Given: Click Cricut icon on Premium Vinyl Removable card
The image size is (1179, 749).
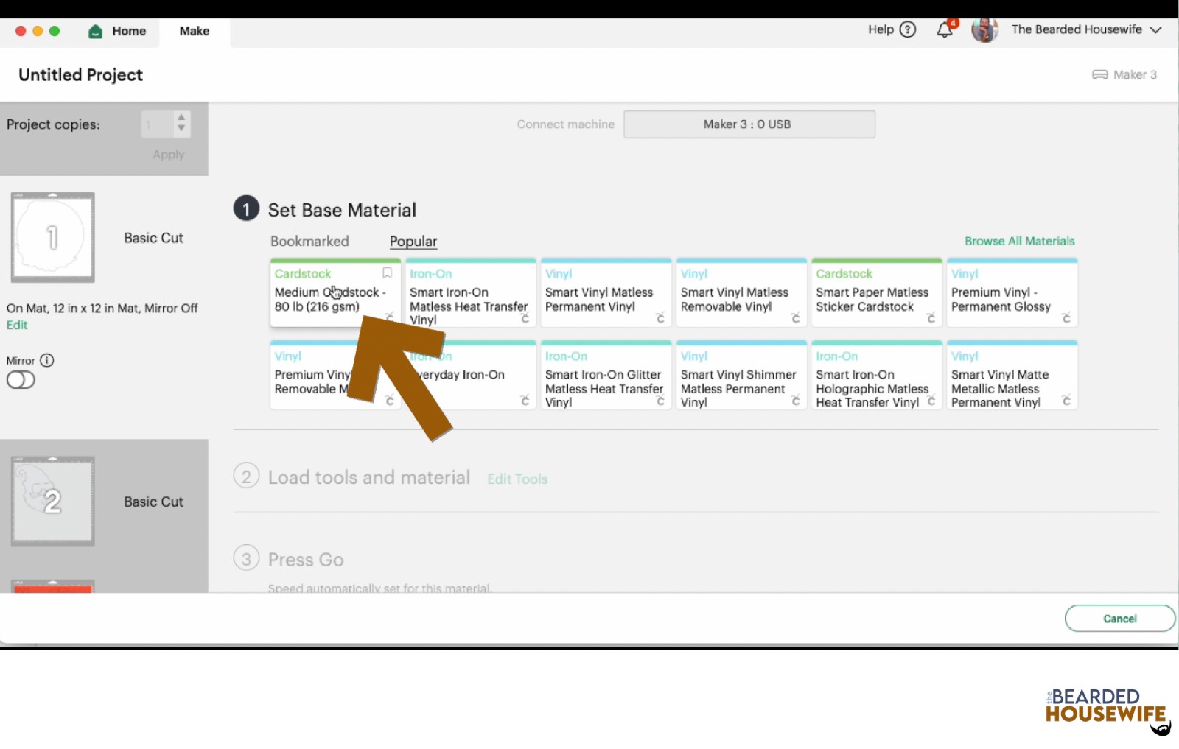Looking at the screenshot, I should tap(390, 401).
